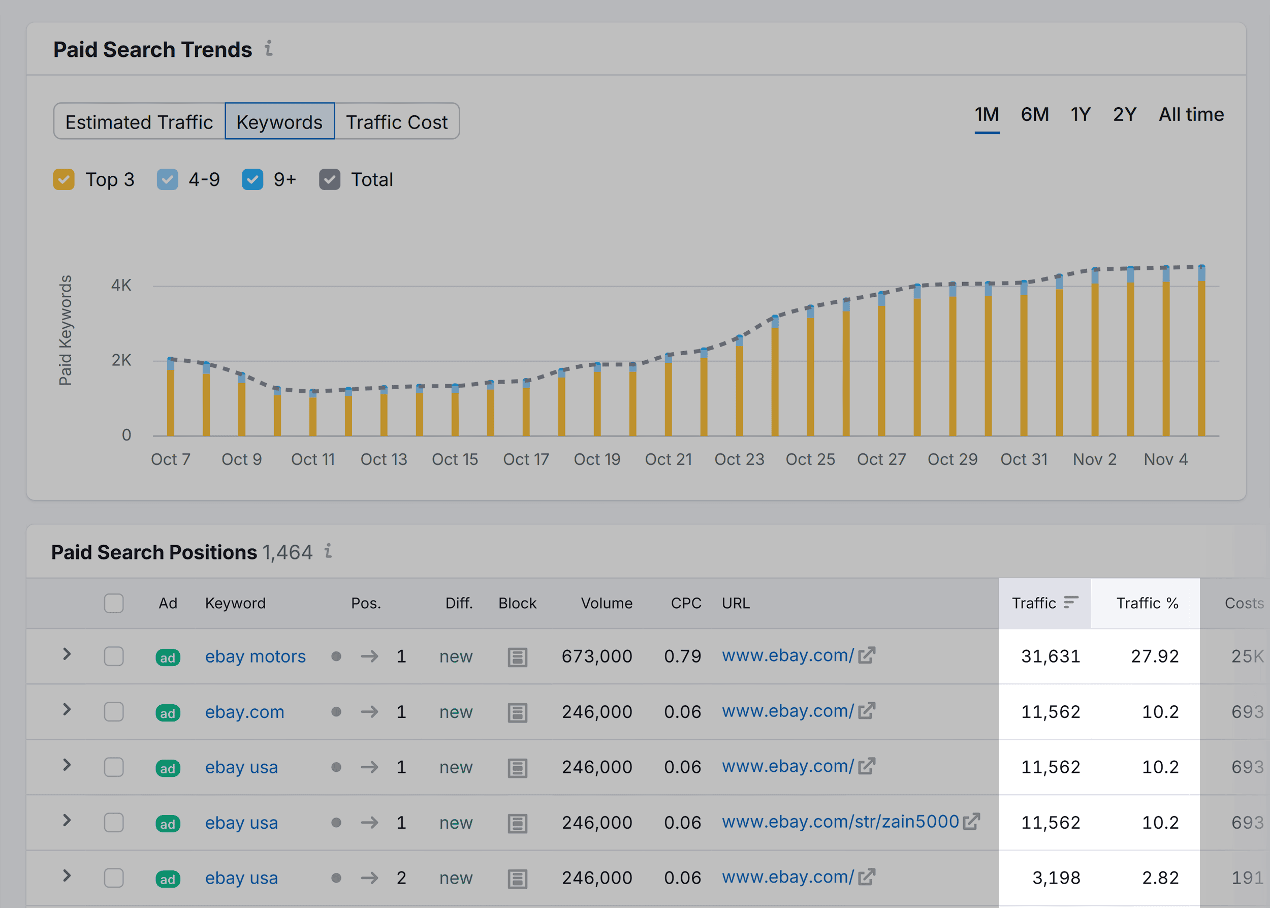Click the info icon next to Paid Search Positions count
The width and height of the screenshot is (1270, 908).
click(x=329, y=552)
